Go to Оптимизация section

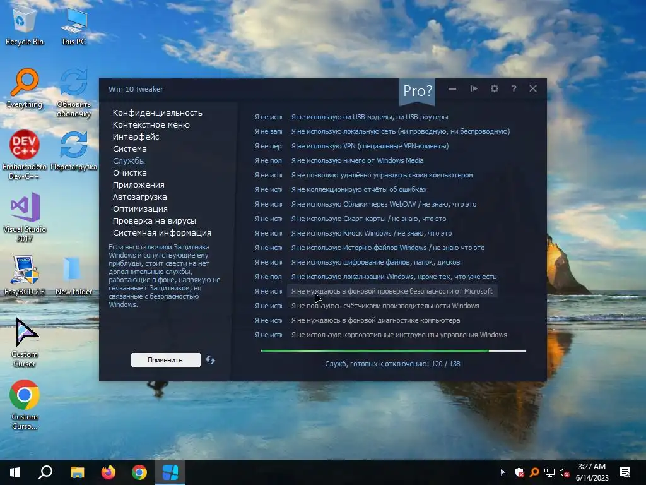click(x=140, y=208)
